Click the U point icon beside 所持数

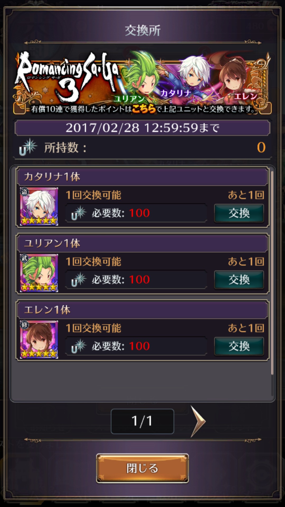point(28,147)
